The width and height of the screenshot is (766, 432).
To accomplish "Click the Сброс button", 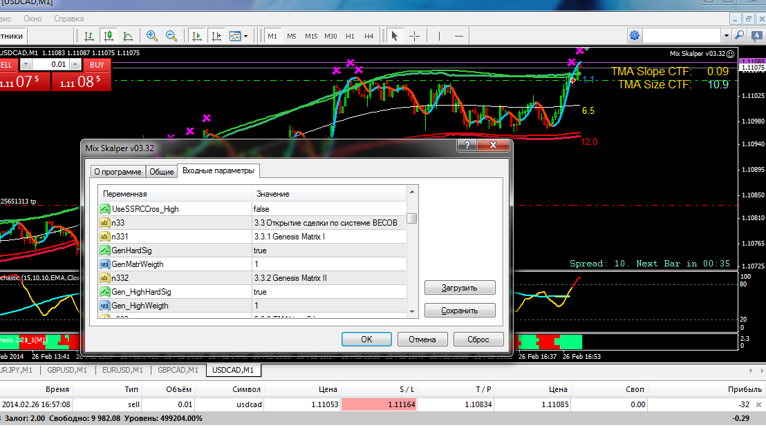I will (478, 340).
